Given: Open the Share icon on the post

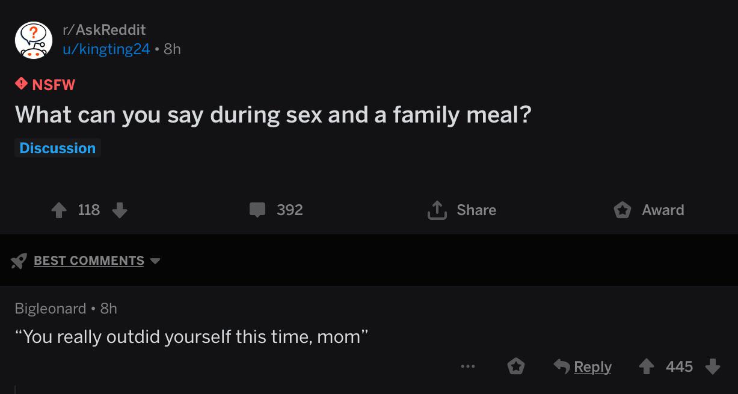Looking at the screenshot, I should (x=437, y=209).
